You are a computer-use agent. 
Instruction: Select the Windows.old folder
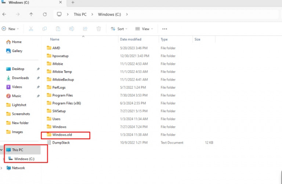[62, 135]
